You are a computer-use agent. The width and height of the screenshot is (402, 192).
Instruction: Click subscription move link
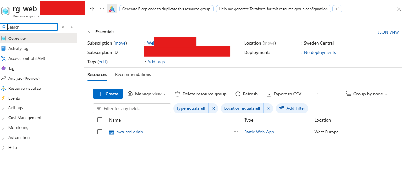coord(120,43)
